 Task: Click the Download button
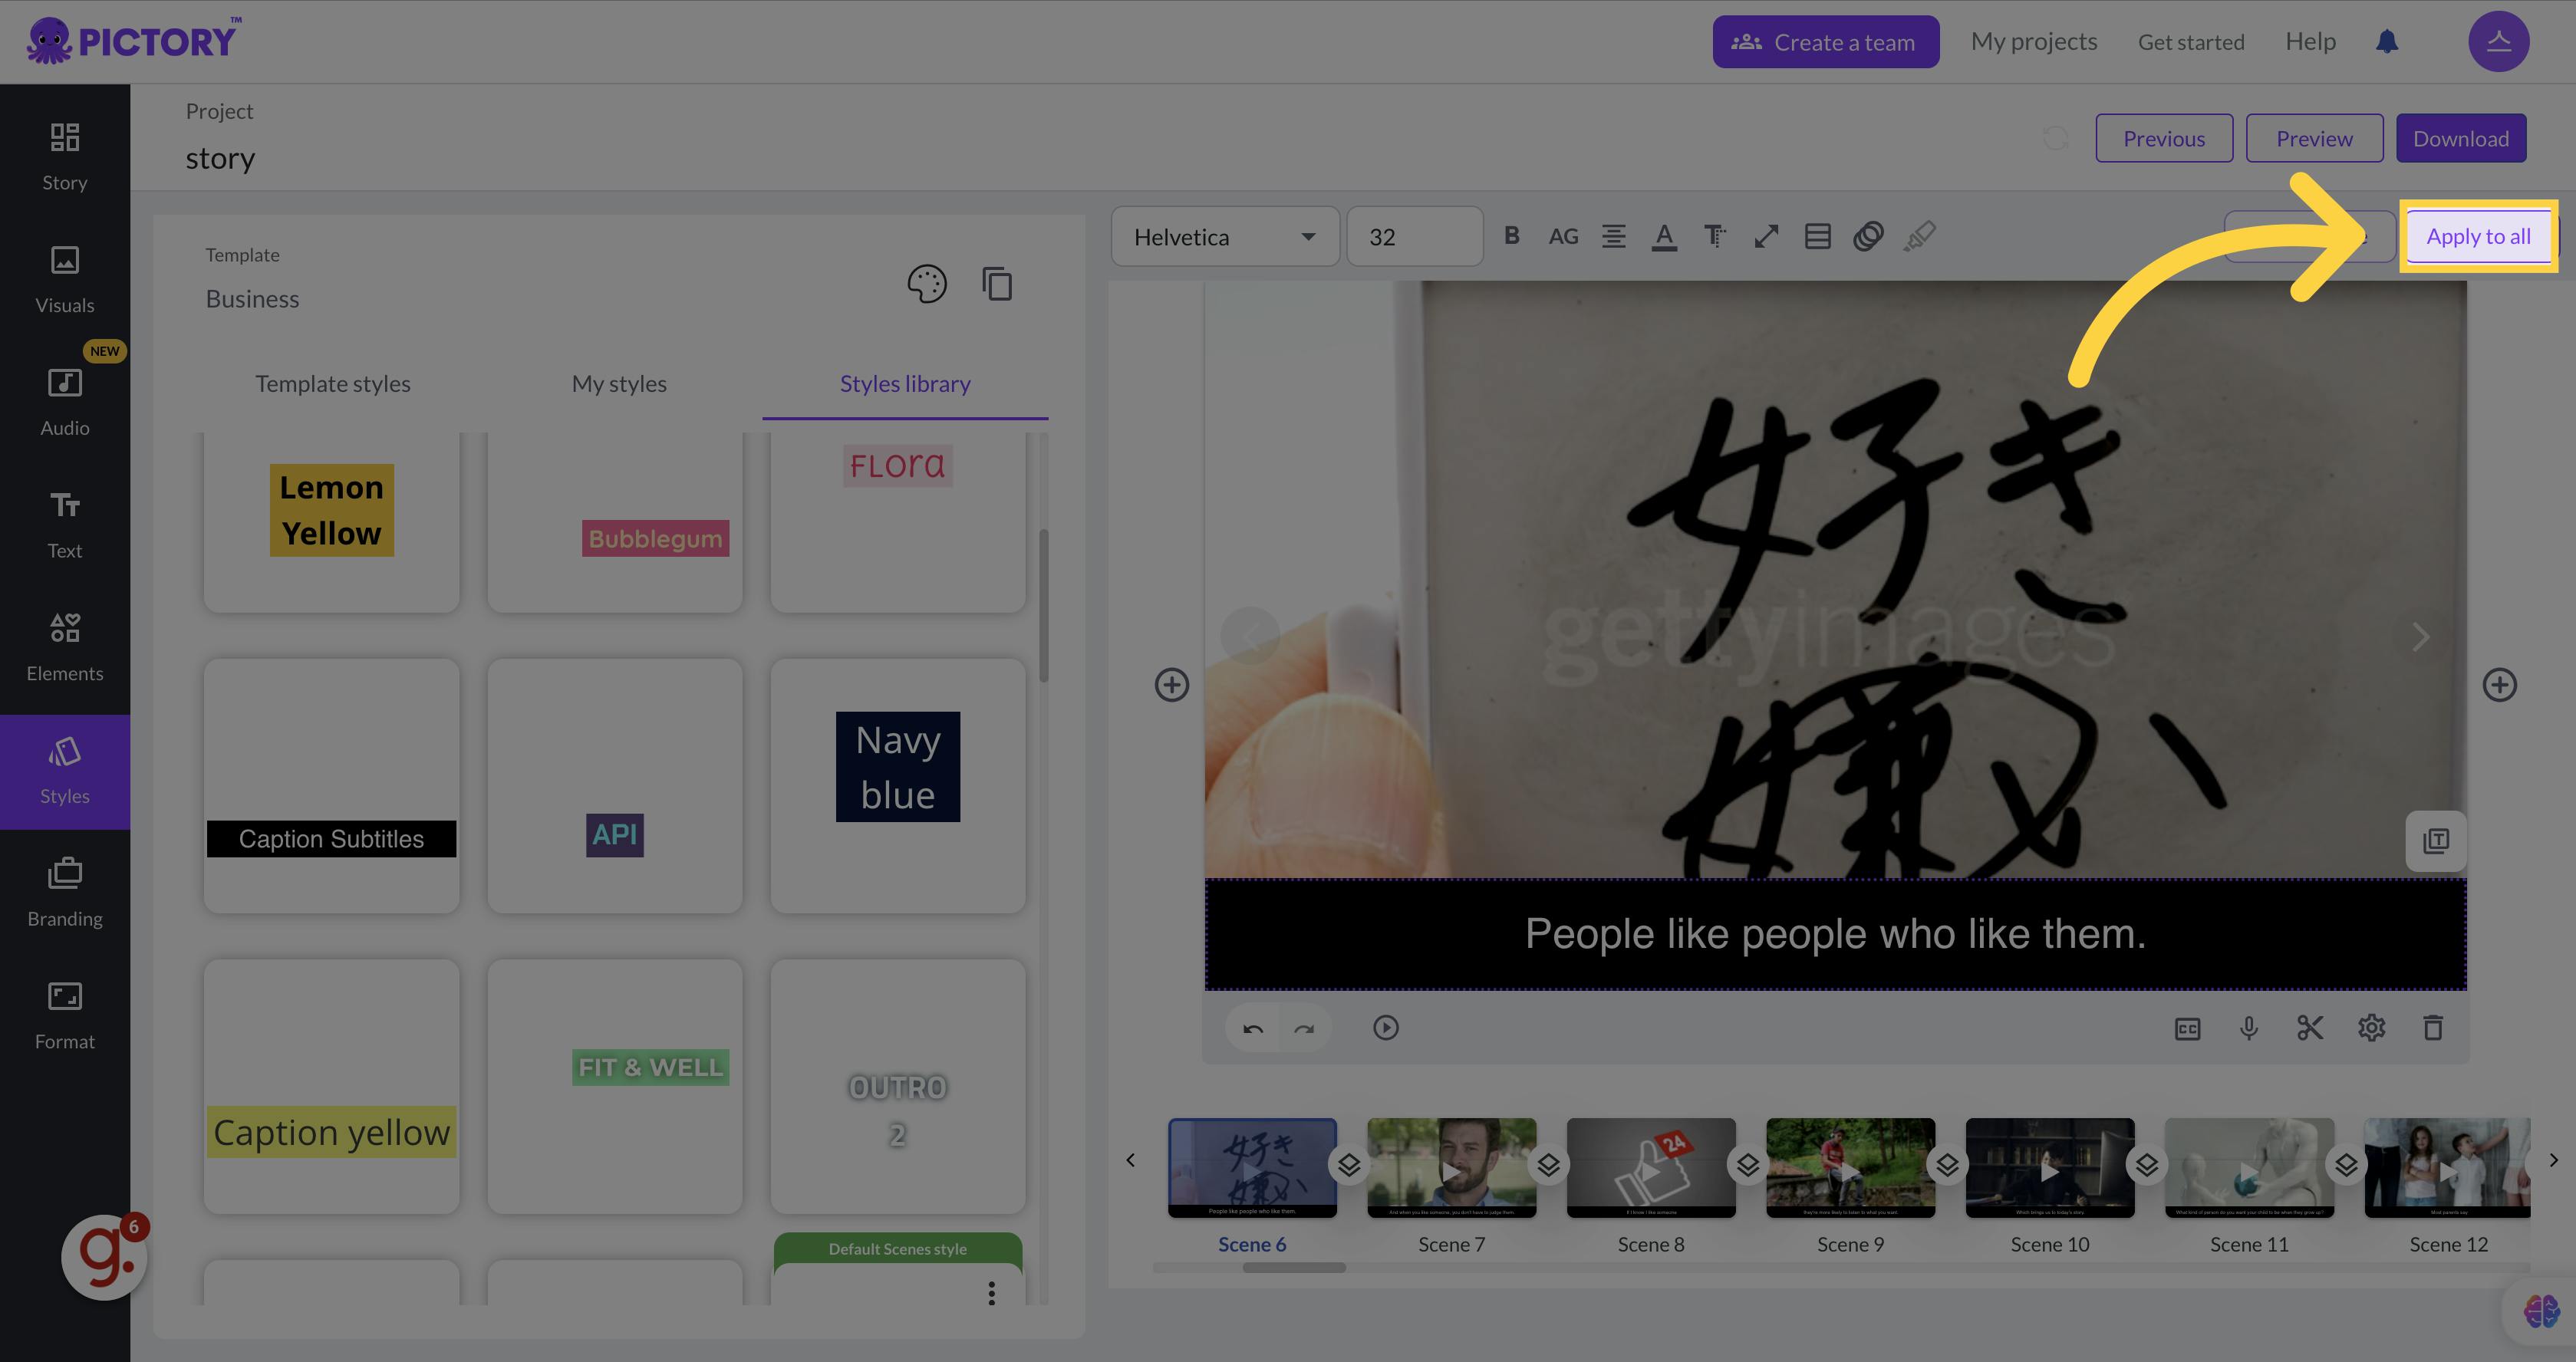2460,138
